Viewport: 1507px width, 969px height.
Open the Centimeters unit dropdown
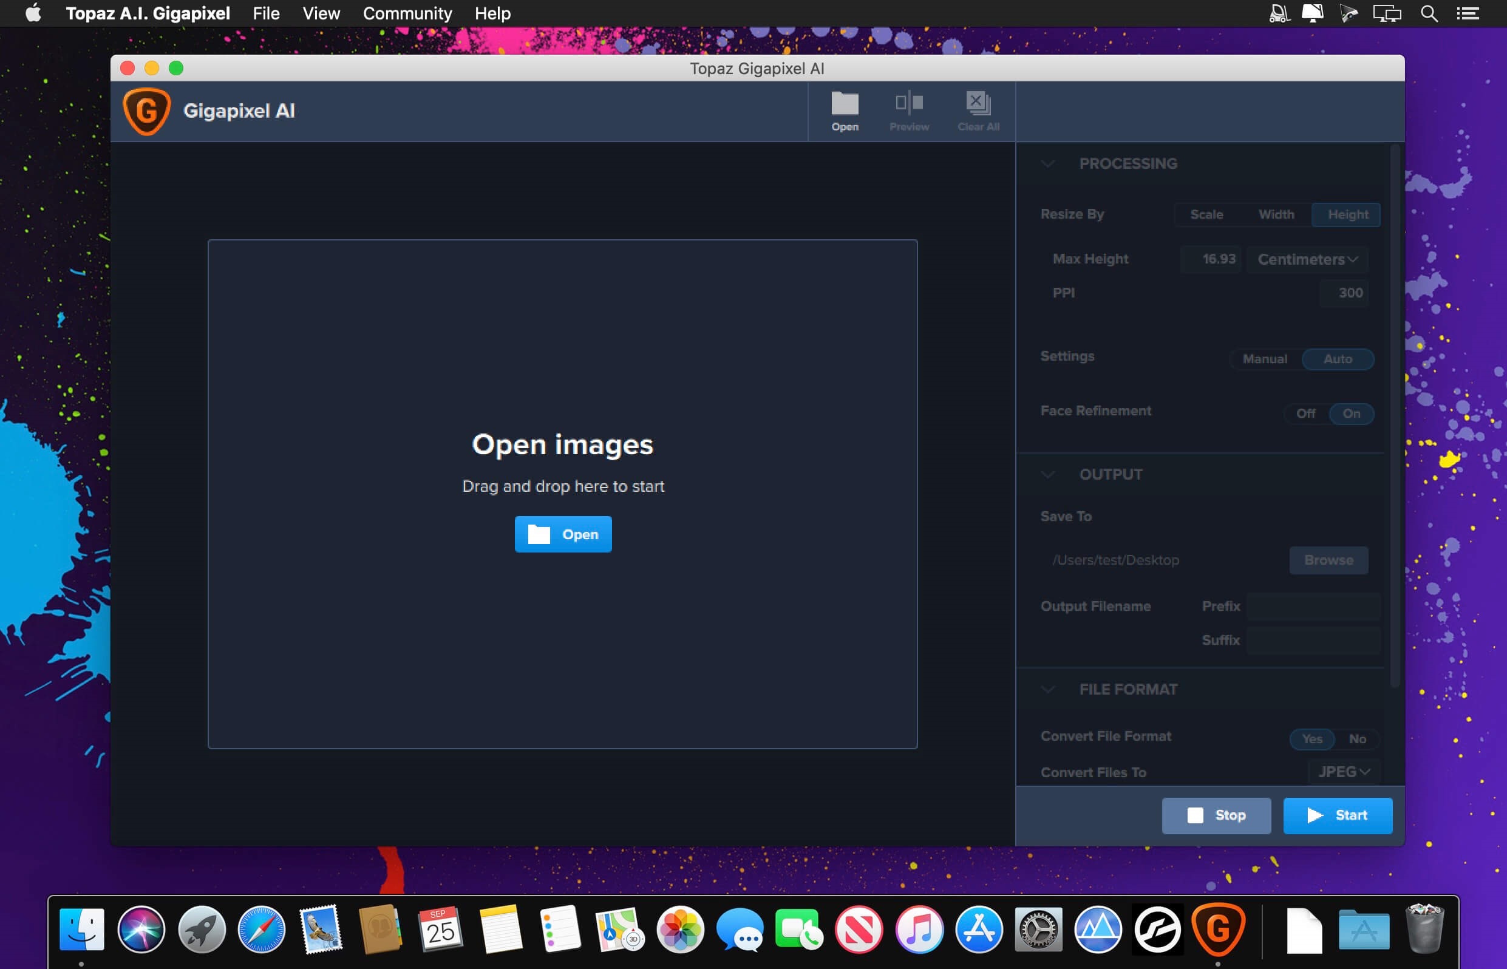pyautogui.click(x=1307, y=259)
